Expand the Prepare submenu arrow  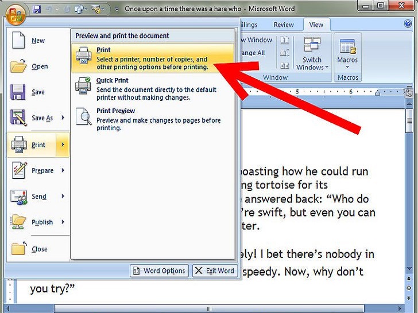tap(63, 170)
